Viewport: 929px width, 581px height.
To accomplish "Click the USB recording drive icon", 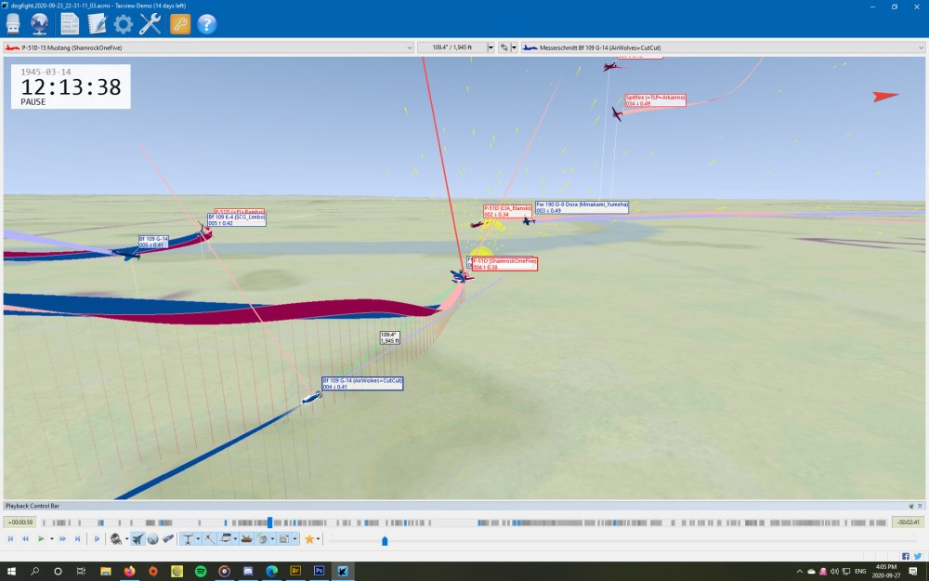I will tap(13, 24).
